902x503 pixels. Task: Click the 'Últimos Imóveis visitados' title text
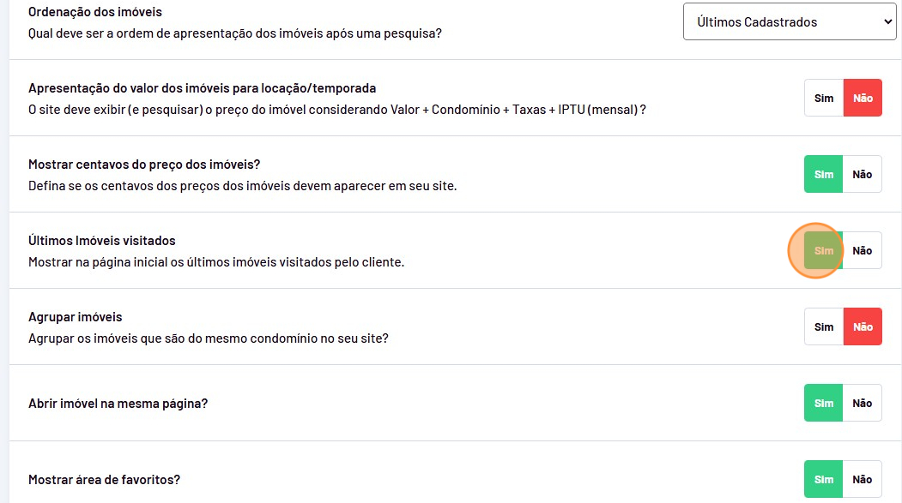click(102, 241)
